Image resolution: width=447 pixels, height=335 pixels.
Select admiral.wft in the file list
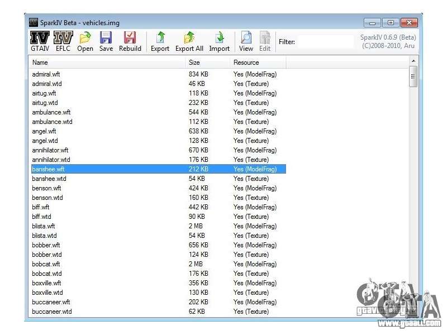[x=46, y=74]
